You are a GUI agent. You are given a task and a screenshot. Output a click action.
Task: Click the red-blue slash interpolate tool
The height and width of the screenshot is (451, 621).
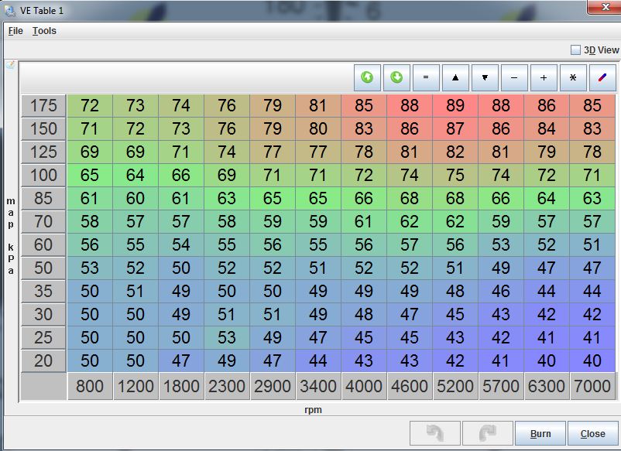tap(602, 77)
